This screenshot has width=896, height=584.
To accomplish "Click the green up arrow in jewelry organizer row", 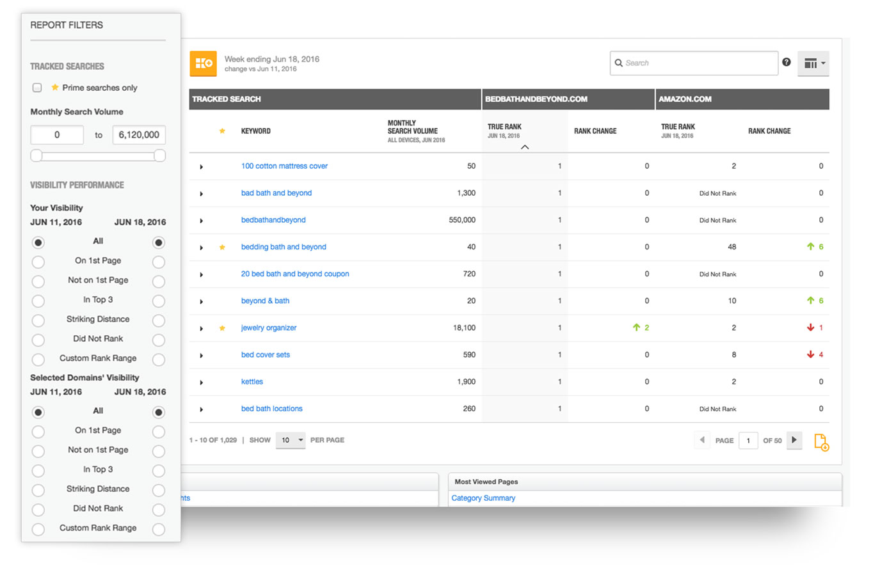I will pos(636,328).
